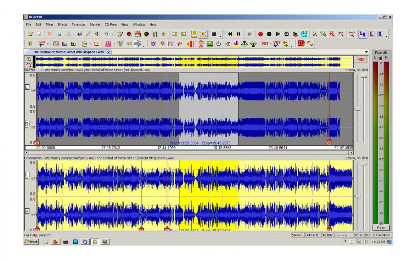Click the green Play button

coord(278,34)
